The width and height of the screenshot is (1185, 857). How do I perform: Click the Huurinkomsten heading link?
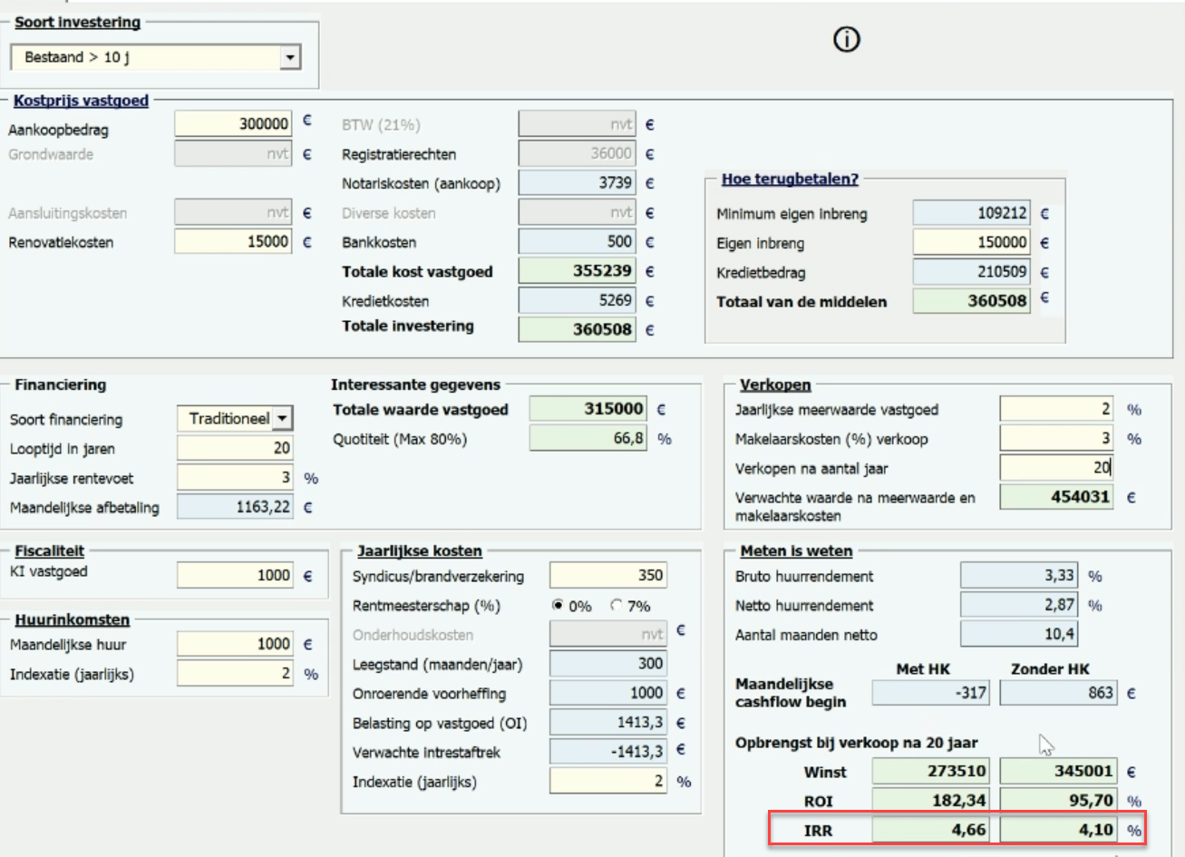(72, 619)
